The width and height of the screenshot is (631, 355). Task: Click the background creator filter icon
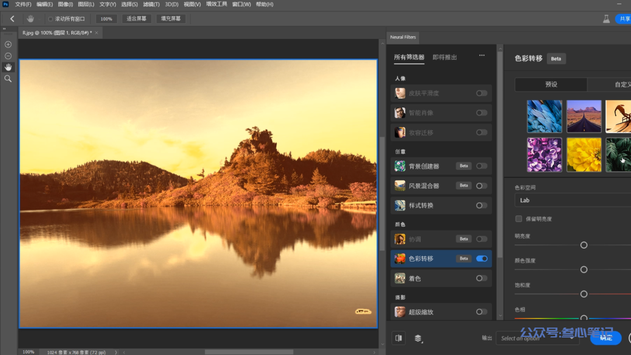pos(400,166)
